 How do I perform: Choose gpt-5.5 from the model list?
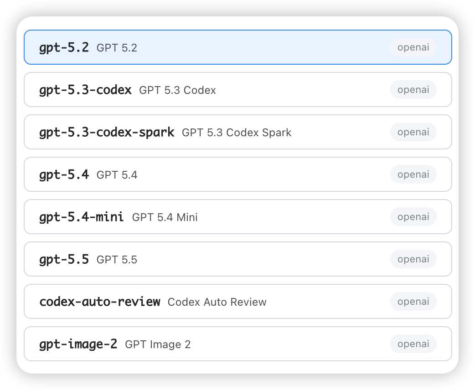[238, 259]
